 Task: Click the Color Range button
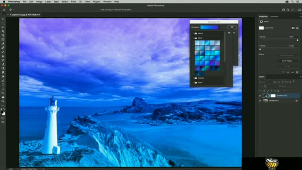pos(287,61)
